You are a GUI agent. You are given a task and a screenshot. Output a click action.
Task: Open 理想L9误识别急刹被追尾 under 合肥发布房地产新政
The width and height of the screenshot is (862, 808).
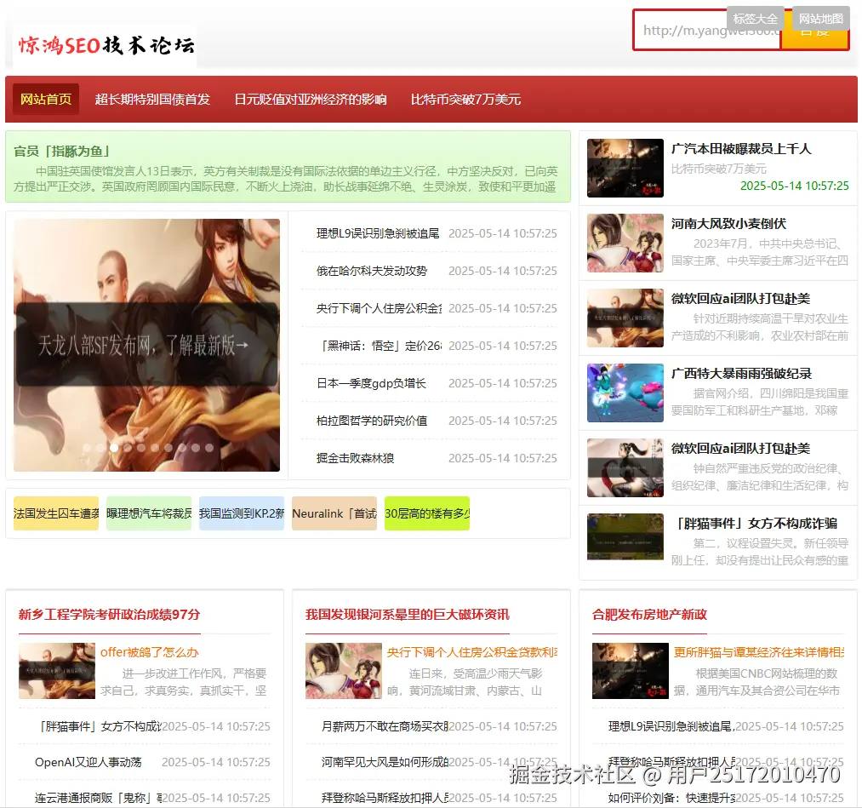coord(671,726)
